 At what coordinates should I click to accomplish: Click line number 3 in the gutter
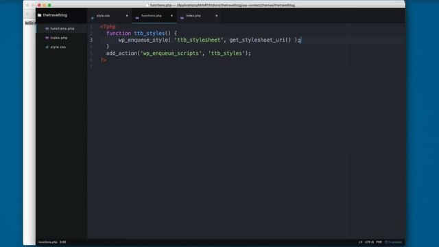click(91, 40)
